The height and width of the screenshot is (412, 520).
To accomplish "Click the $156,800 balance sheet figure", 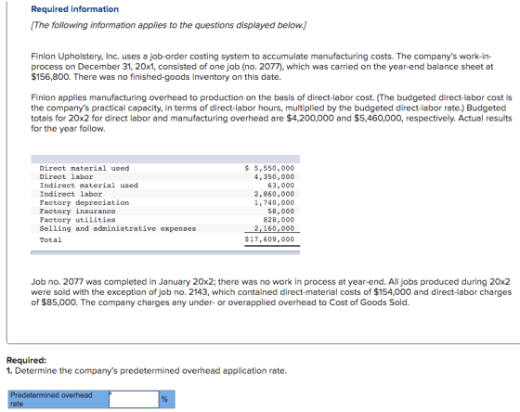I will (50, 77).
